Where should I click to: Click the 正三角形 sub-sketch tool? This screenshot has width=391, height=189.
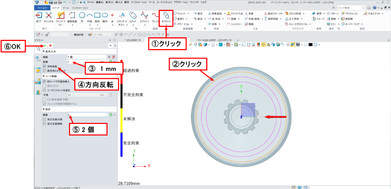pos(292,19)
